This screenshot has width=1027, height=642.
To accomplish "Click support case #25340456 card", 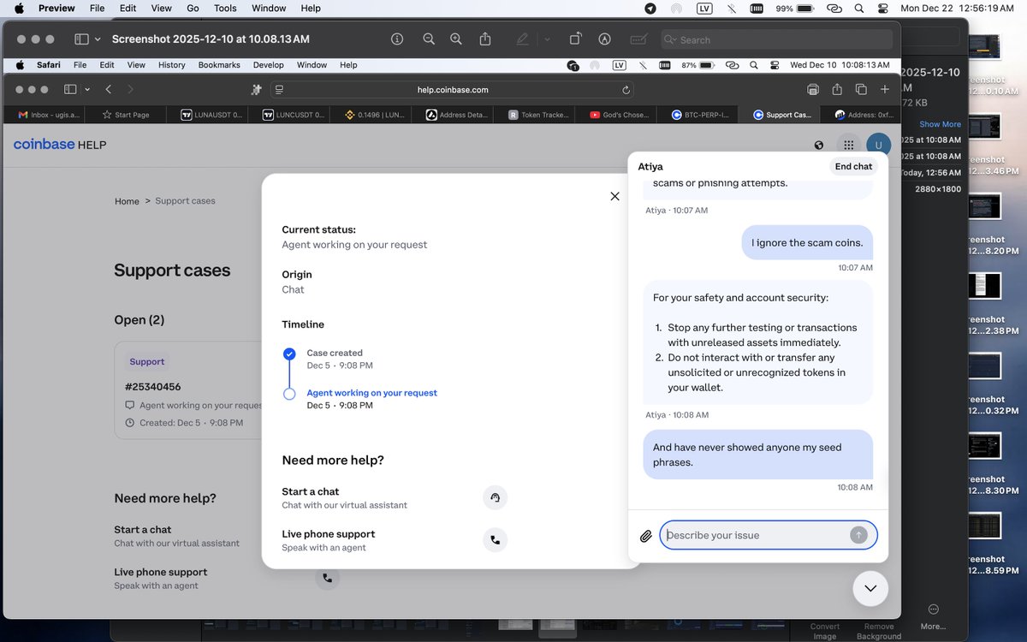I will pyautogui.click(x=187, y=390).
